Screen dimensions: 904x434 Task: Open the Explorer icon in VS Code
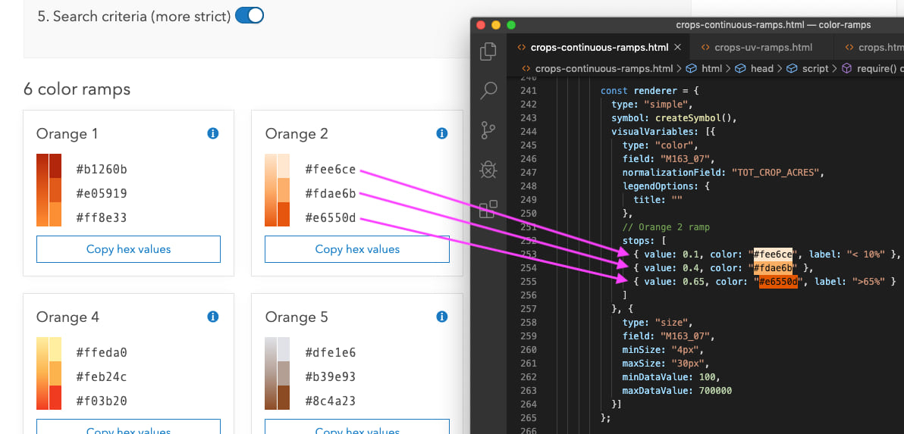point(488,51)
